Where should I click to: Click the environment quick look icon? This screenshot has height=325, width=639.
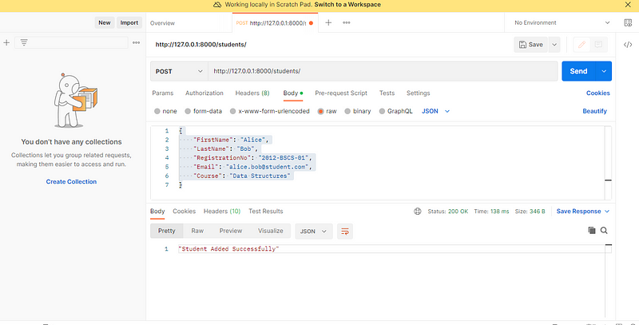pyautogui.click(x=628, y=23)
